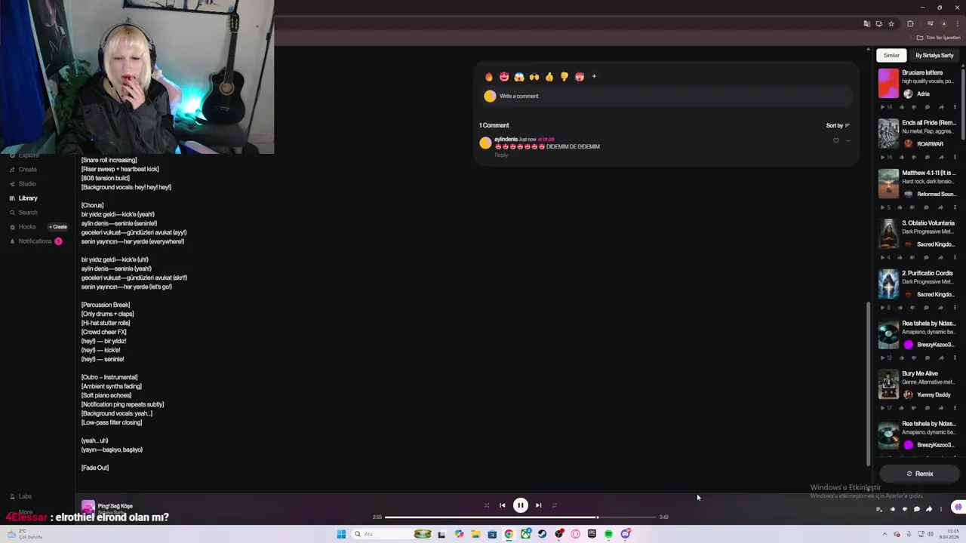Open the player queue icon
Viewport: 966px width, 543px height.
(x=878, y=509)
